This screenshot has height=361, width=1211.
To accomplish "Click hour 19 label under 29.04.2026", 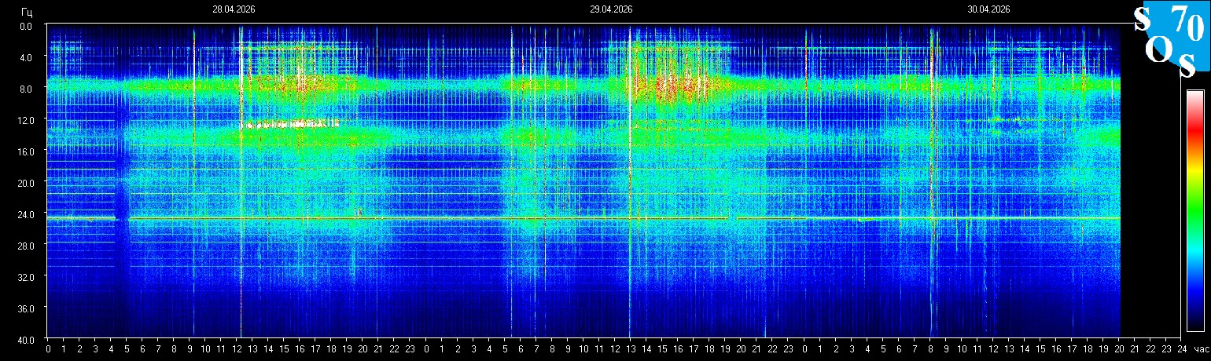I will (724, 348).
